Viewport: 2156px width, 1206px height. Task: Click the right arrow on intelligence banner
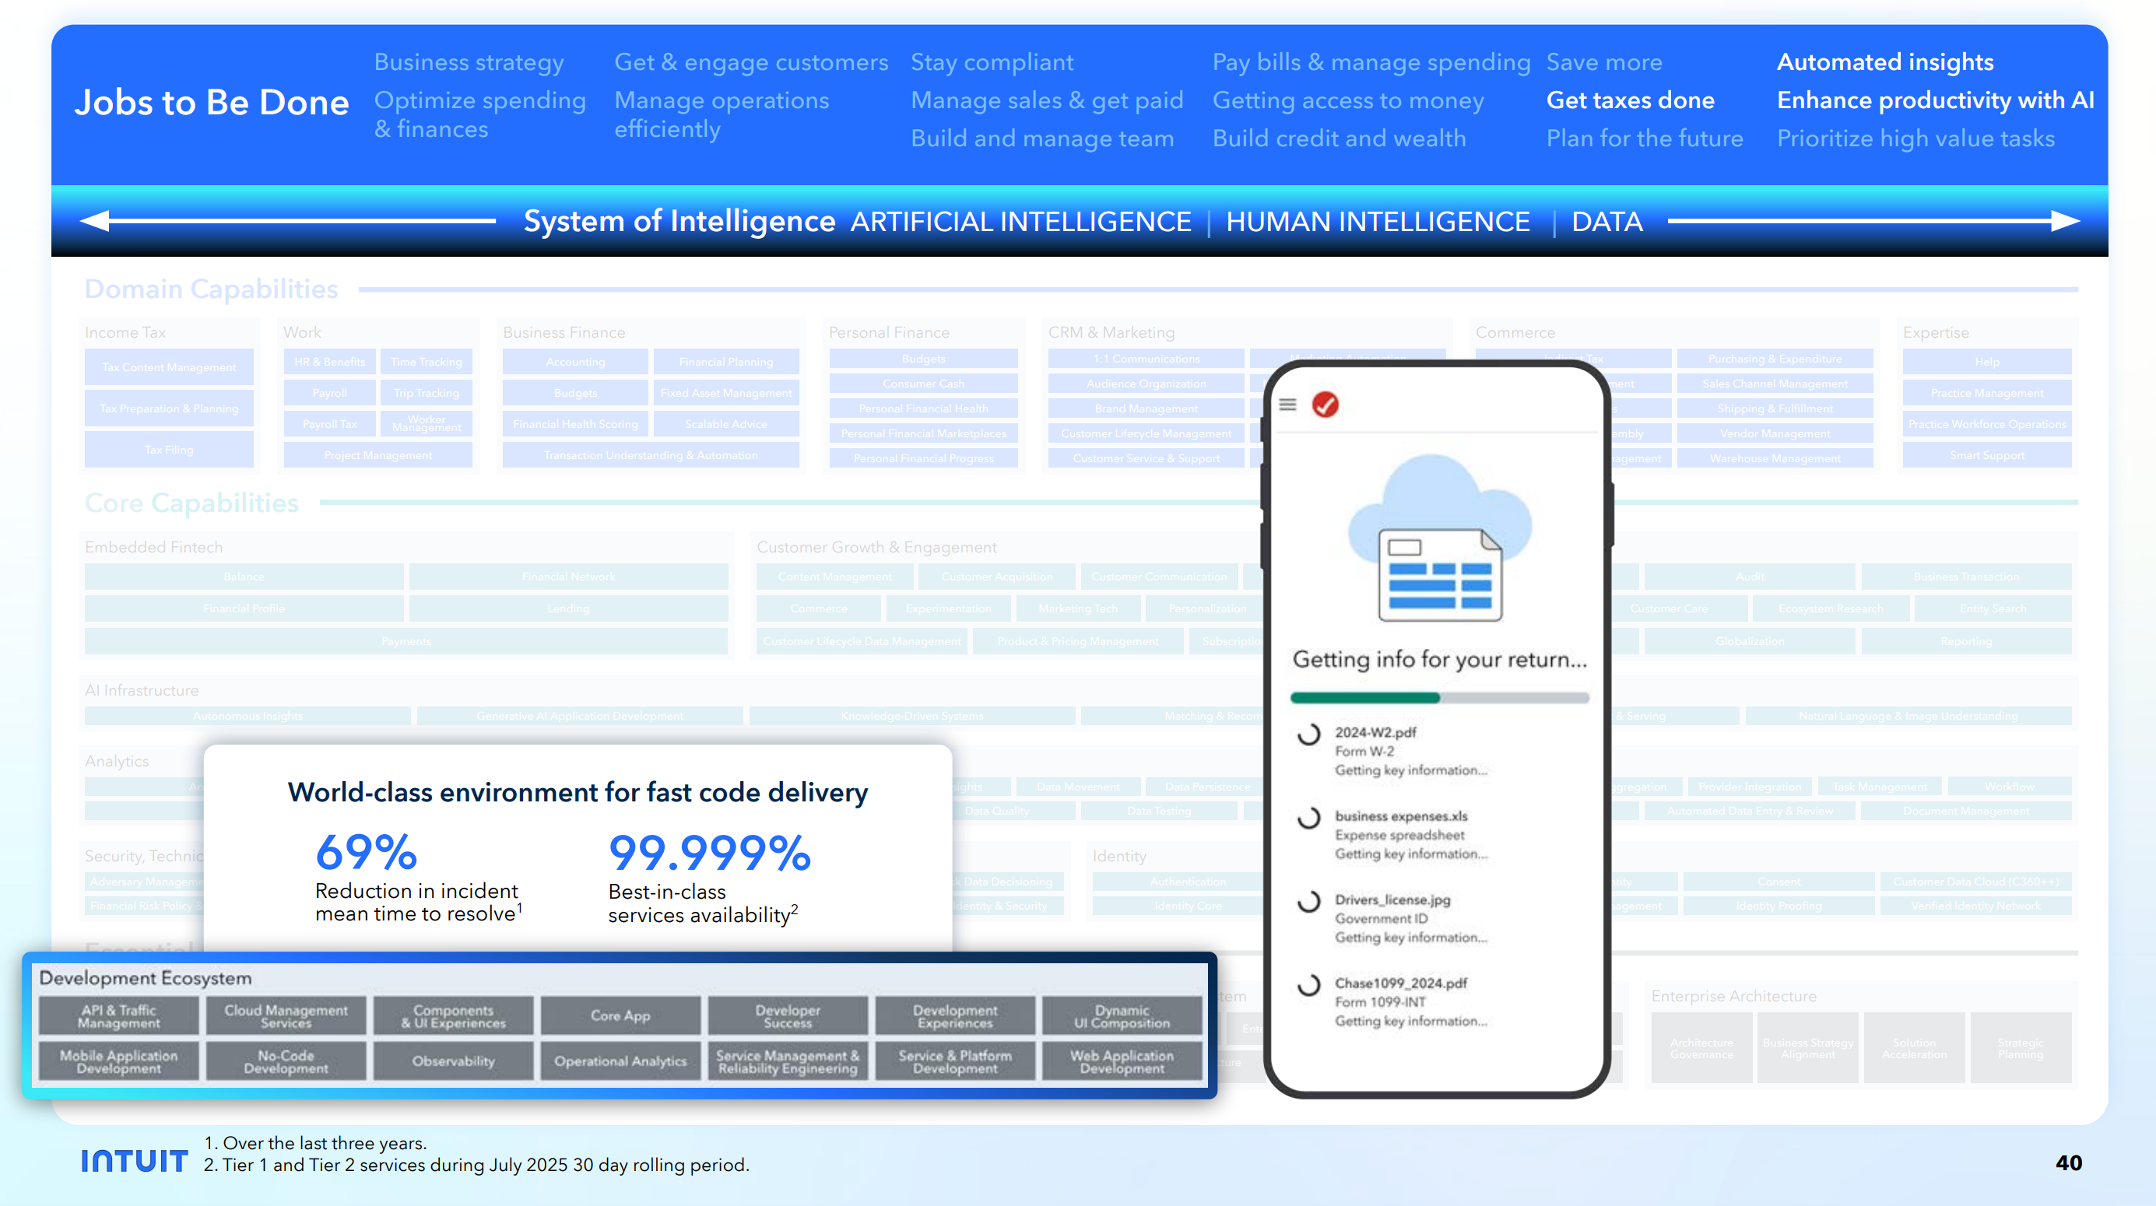point(2064,221)
